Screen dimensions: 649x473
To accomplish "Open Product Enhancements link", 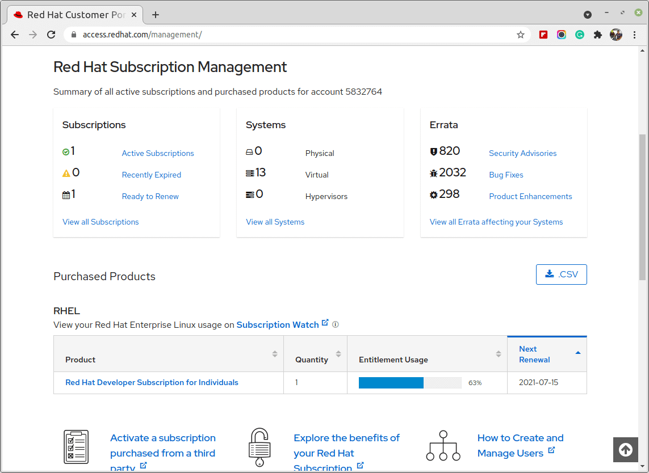I will 531,196.
